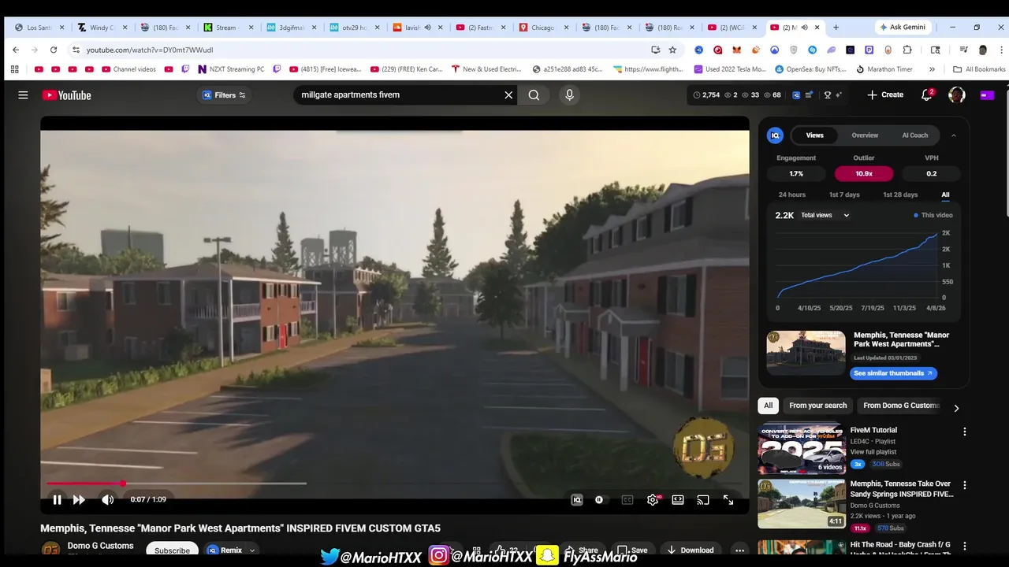
Task: Select the From Domo G Customs chip
Action: click(x=901, y=406)
